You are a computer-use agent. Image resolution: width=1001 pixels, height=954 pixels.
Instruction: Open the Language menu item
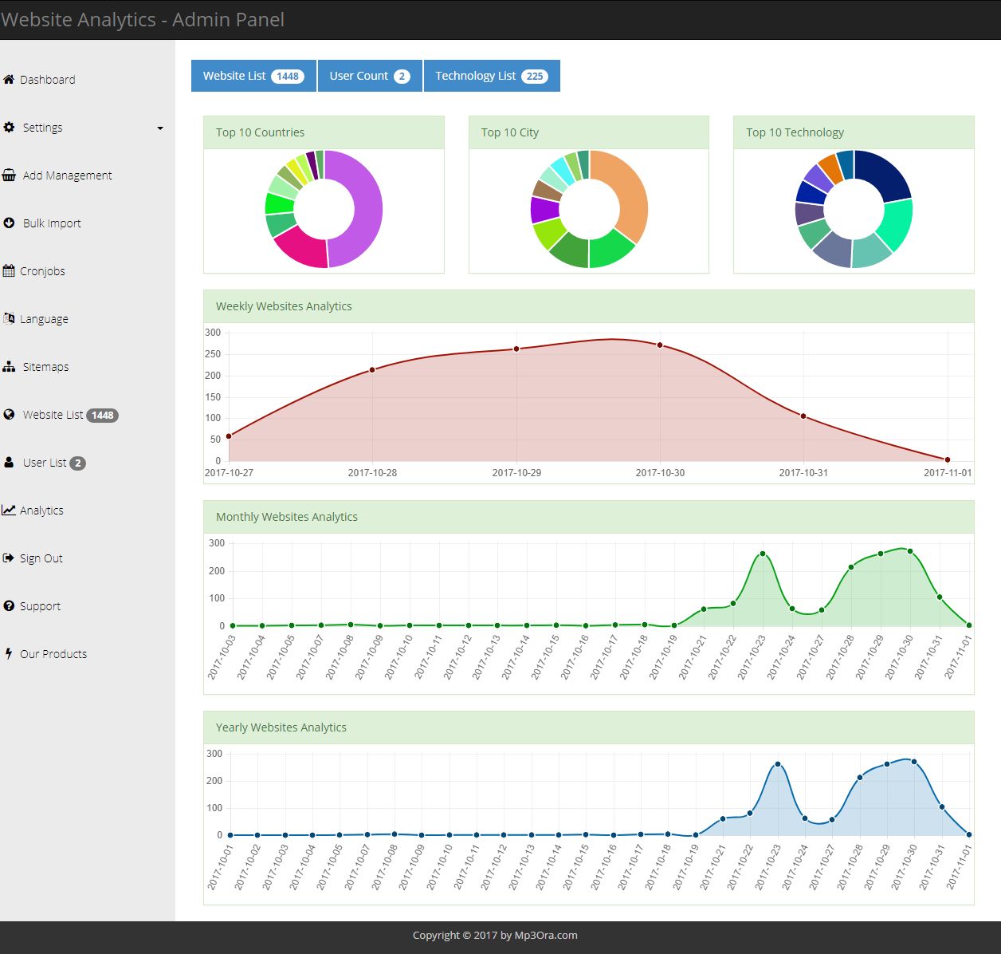click(x=44, y=319)
